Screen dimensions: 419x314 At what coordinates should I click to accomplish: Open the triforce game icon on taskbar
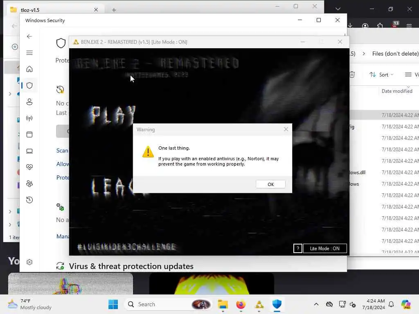(x=259, y=304)
